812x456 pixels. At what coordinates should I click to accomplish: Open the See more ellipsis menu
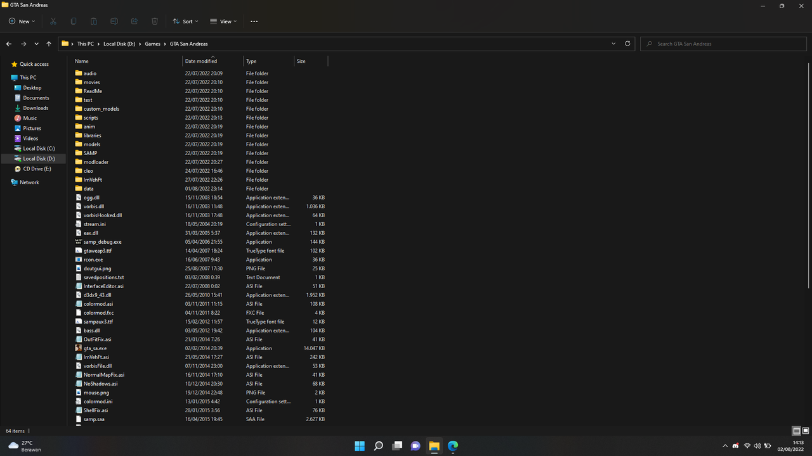click(x=254, y=22)
